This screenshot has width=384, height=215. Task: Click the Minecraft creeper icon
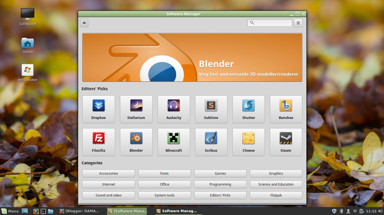coord(173,142)
